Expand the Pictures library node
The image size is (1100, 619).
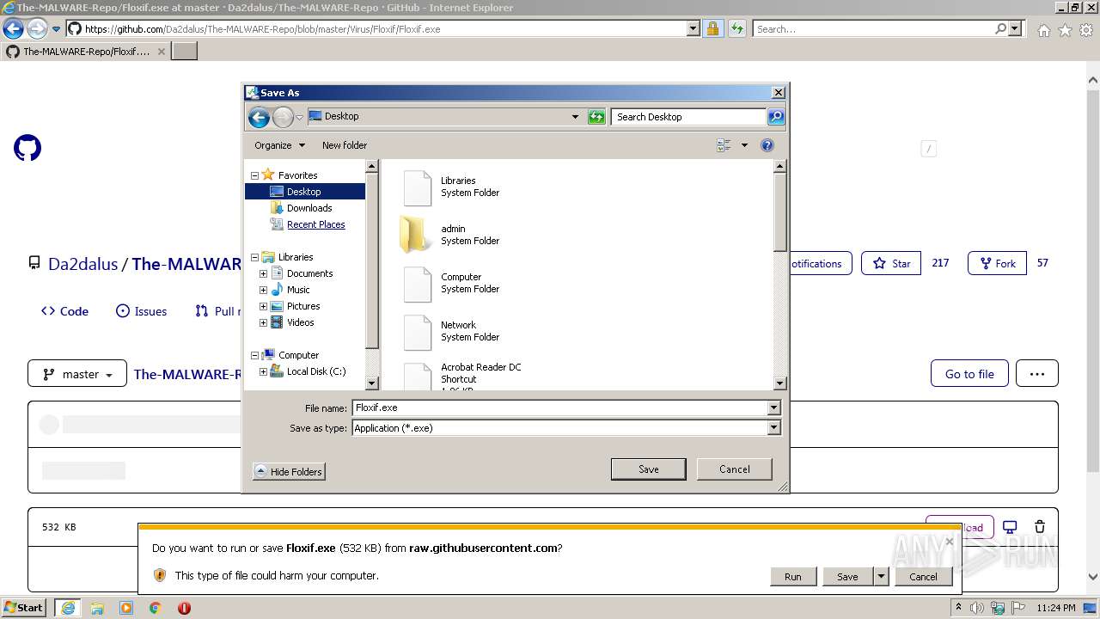click(263, 306)
